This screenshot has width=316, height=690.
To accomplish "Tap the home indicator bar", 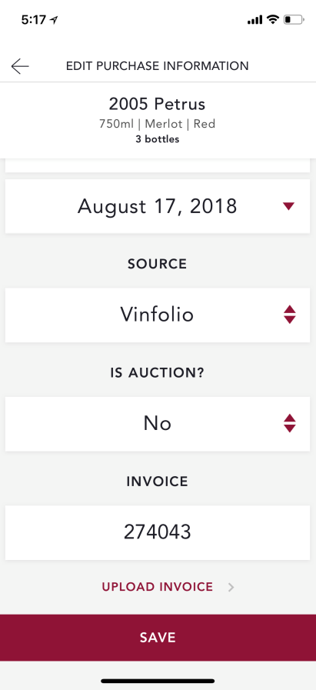I will pyautogui.click(x=158, y=681).
